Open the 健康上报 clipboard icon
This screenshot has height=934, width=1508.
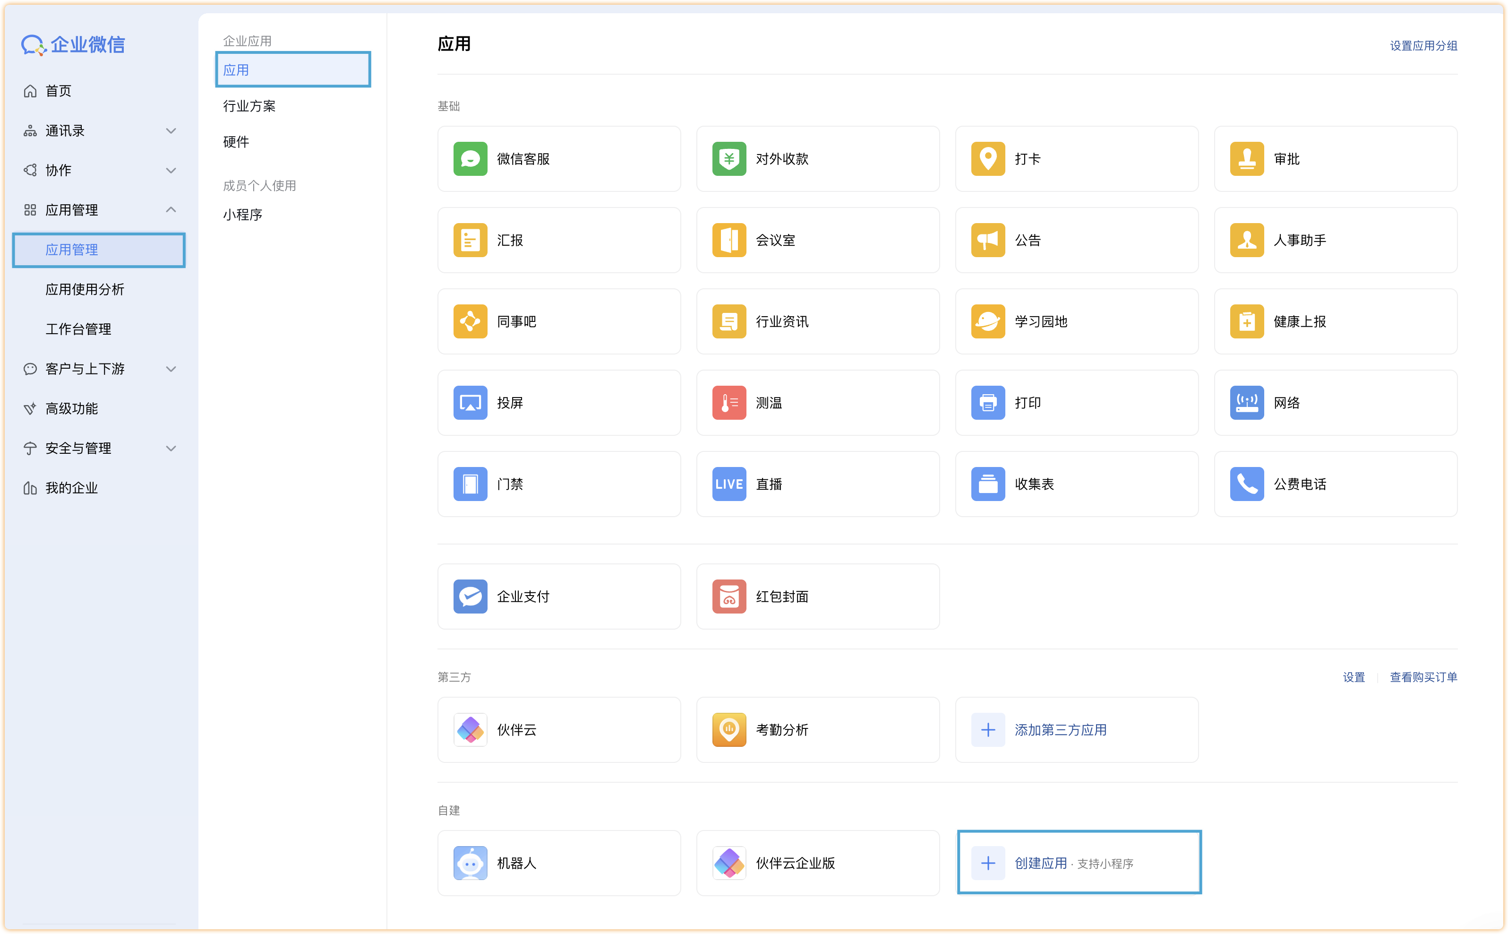(x=1247, y=321)
